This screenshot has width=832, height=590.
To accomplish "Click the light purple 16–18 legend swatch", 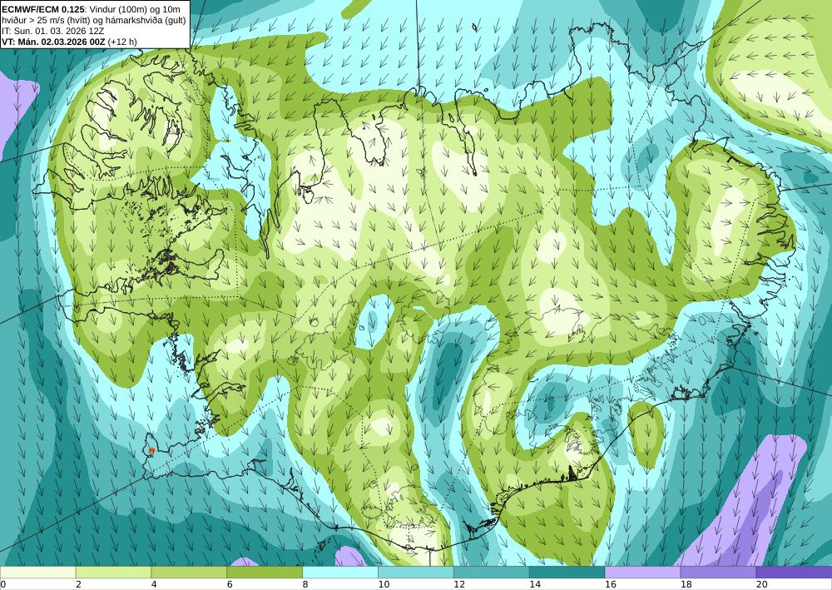I will (642, 573).
